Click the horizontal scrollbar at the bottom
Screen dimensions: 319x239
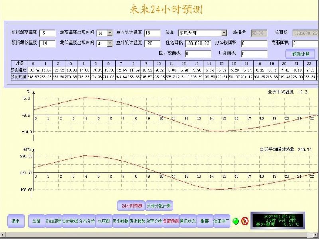point(159,236)
